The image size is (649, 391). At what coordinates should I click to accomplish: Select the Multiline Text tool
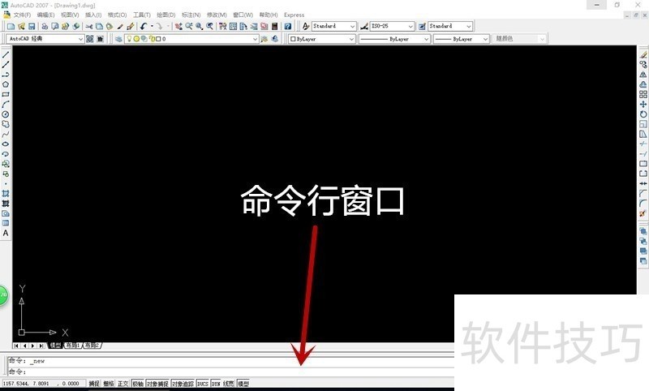click(6, 233)
